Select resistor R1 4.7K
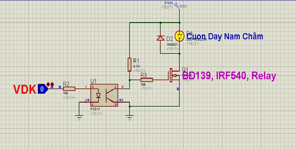This screenshot has height=149, width=296. [x=130, y=65]
